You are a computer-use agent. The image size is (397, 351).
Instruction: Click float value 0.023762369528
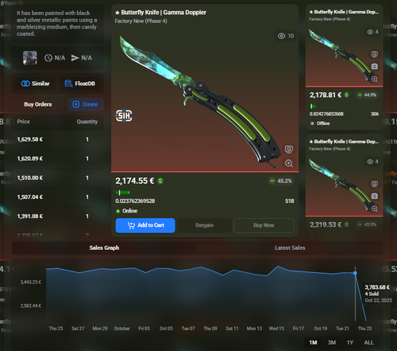[x=135, y=201]
